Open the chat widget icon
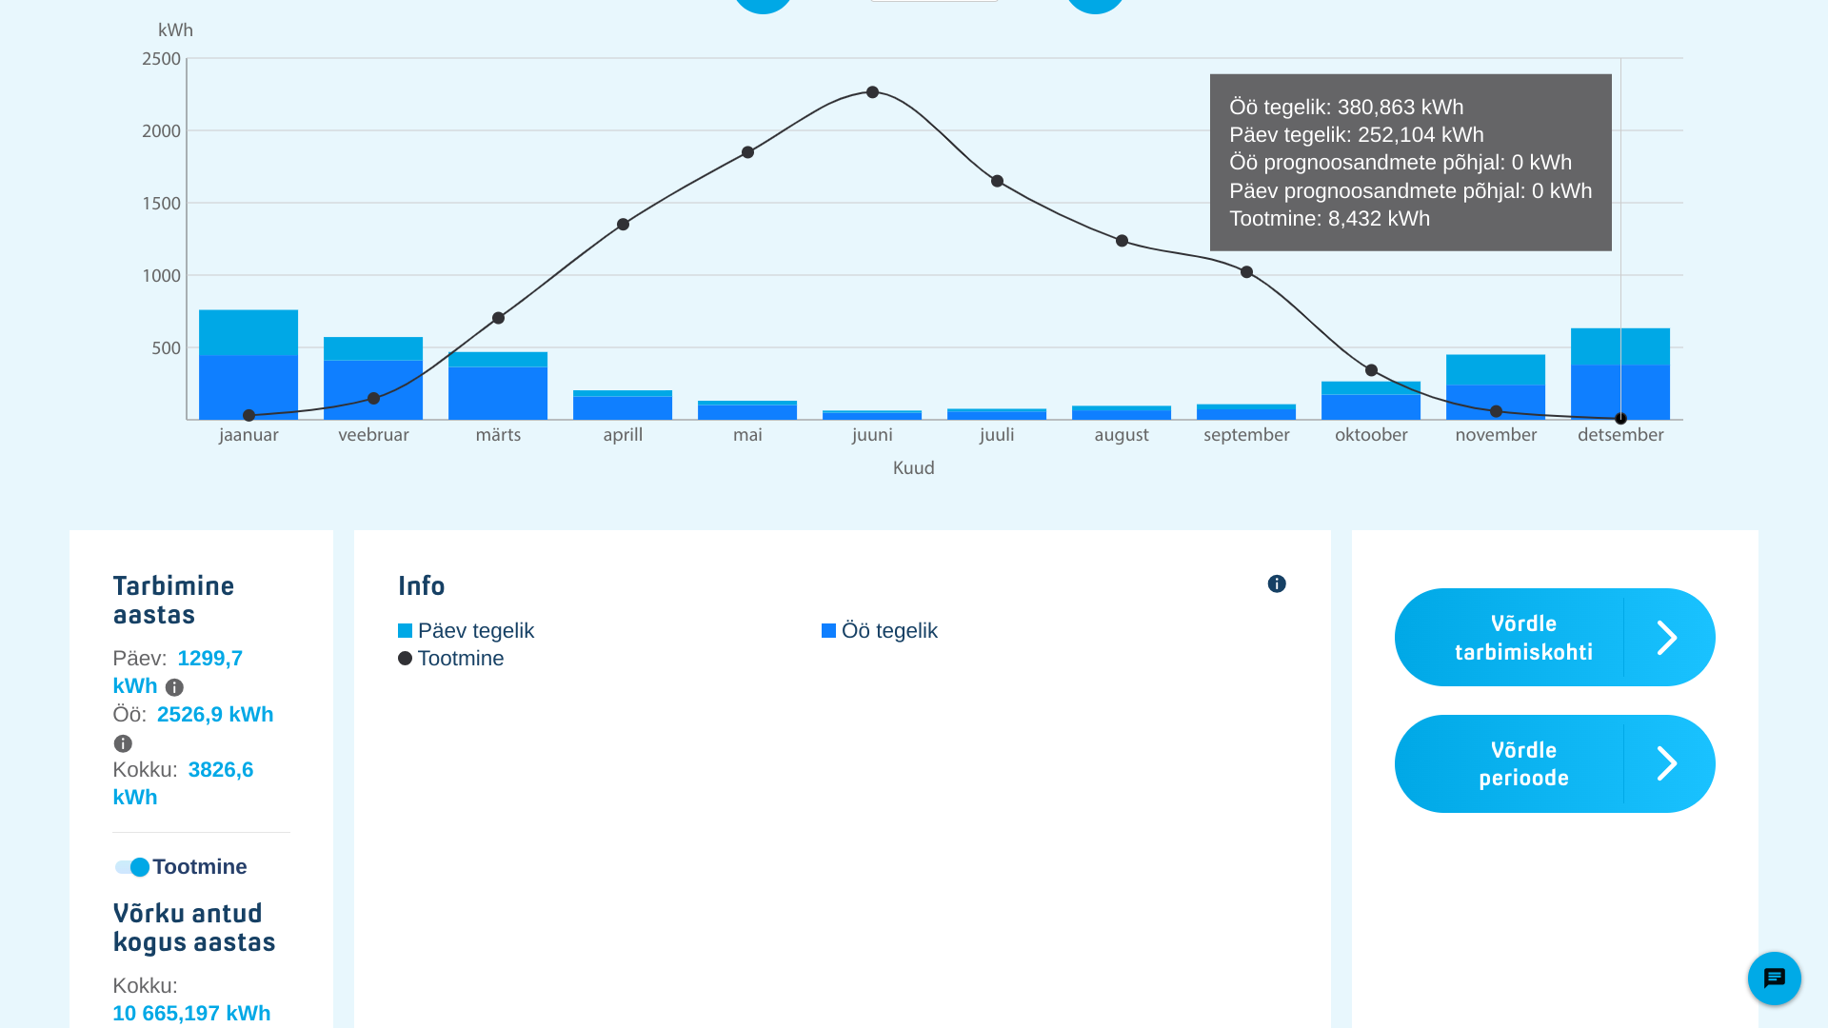 point(1774,978)
